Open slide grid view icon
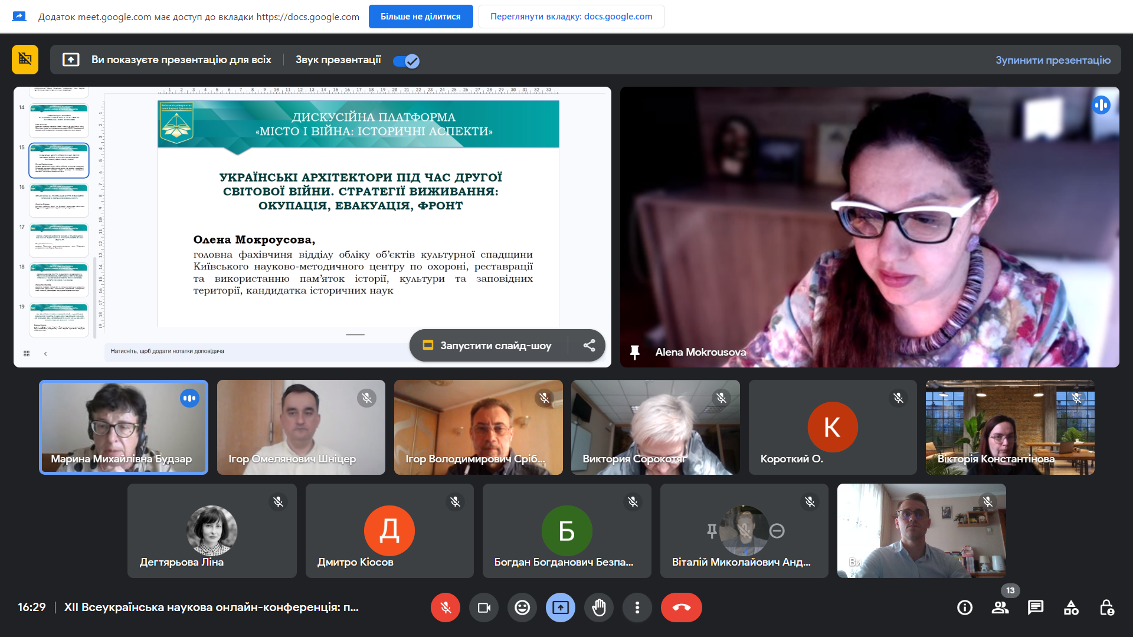Screen dimensions: 1133x637 click(27, 354)
